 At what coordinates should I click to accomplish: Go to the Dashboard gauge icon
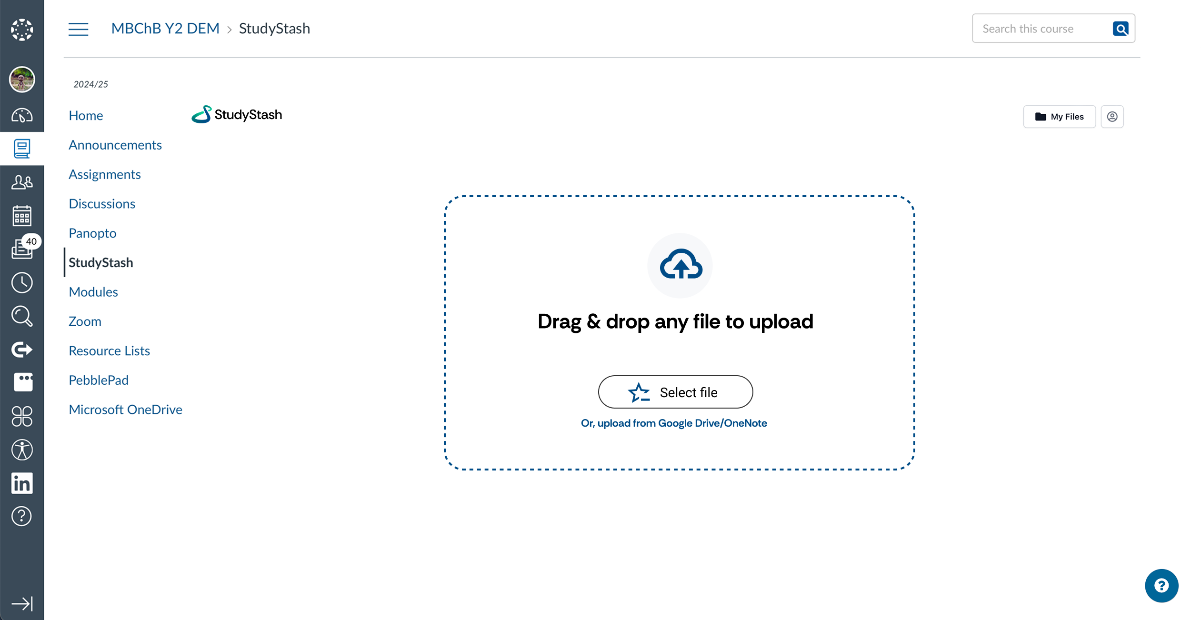pyautogui.click(x=22, y=115)
